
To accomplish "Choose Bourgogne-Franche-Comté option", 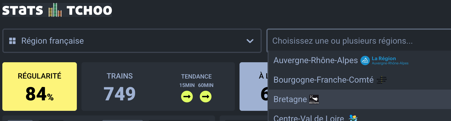I will tap(323, 80).
